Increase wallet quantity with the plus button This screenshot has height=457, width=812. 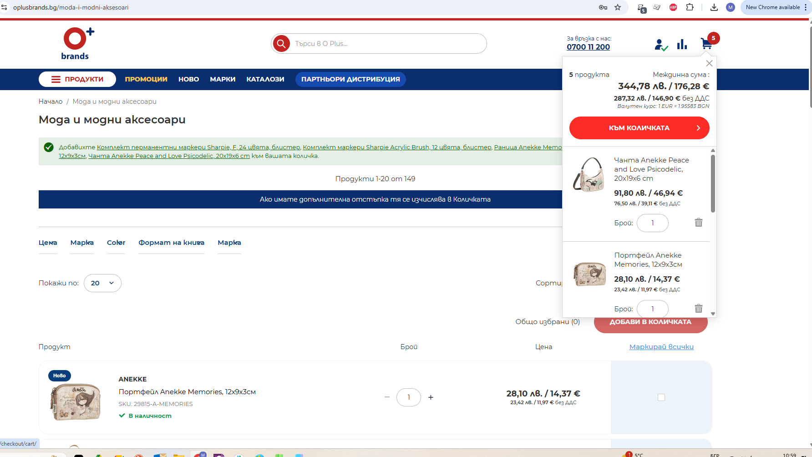(x=431, y=397)
